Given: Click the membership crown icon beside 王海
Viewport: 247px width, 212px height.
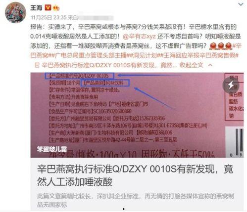Looking at the screenshot, I should (x=56, y=8).
